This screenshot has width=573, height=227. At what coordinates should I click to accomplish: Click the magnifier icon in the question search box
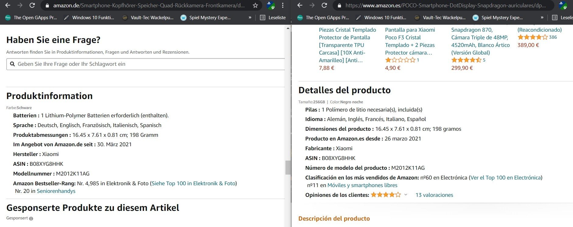click(x=12, y=64)
